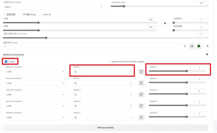The width and height of the screenshot is (217, 133).
Task: Open the Network module 2 LoRA dropdown
Action: (35, 83)
